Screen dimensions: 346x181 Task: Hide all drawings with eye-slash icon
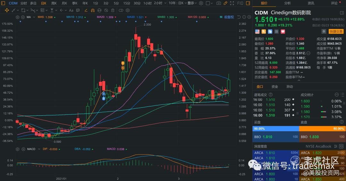[106, 10]
